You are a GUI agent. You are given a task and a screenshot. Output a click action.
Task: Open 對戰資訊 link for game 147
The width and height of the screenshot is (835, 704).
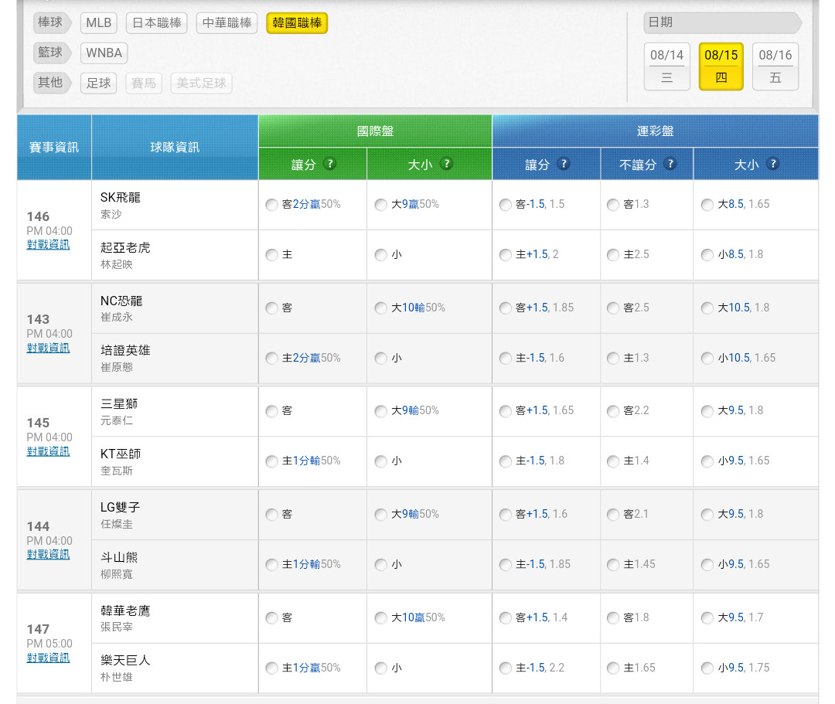coord(48,658)
